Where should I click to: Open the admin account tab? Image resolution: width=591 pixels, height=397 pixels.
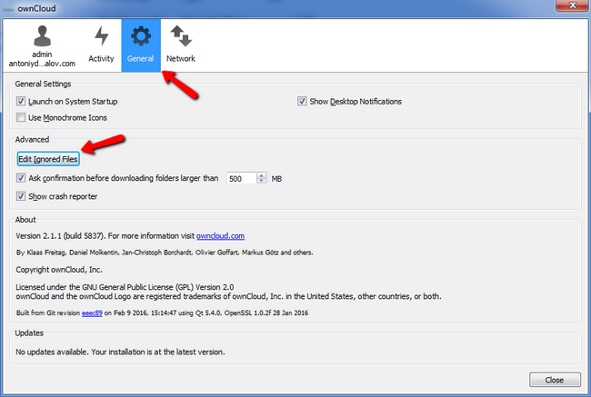coord(42,45)
